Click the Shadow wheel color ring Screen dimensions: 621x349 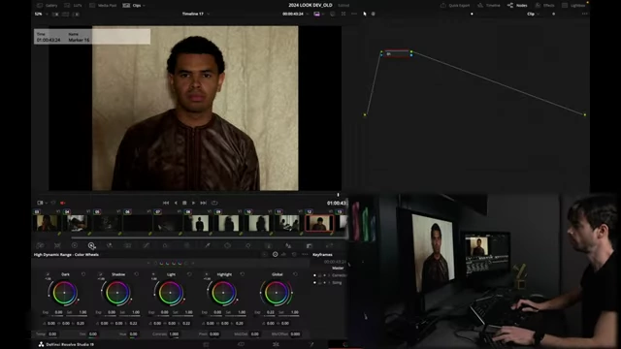coord(117,293)
